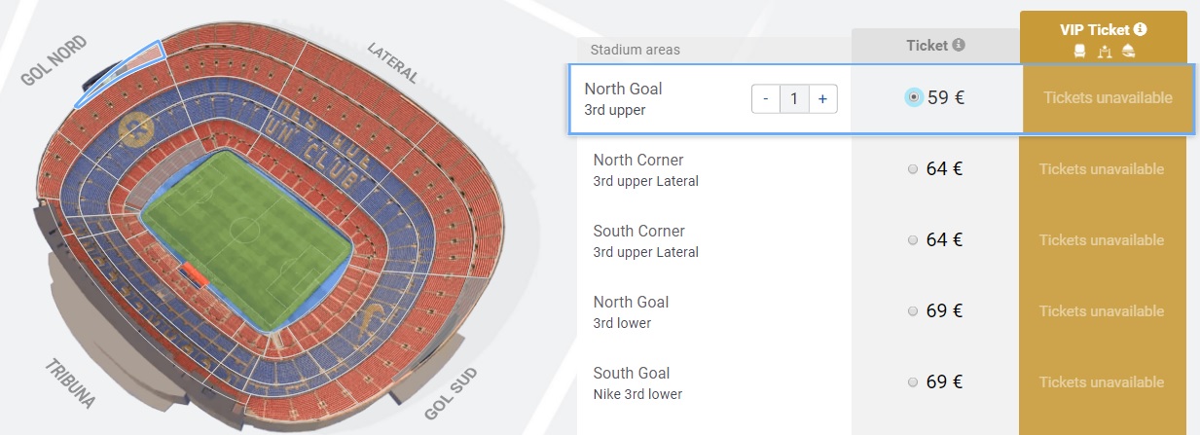Click the VIP Ticket column header

click(1094, 30)
